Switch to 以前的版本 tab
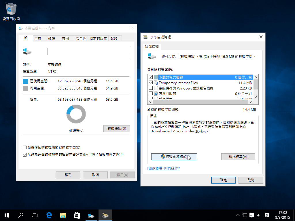Screen dimensions: 295x221 click(x=98, y=38)
